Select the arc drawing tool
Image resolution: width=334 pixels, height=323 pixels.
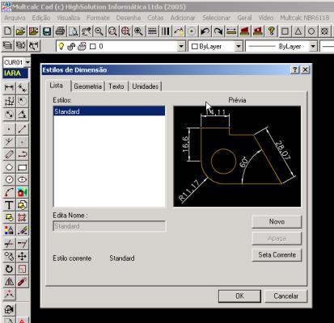click(9, 192)
